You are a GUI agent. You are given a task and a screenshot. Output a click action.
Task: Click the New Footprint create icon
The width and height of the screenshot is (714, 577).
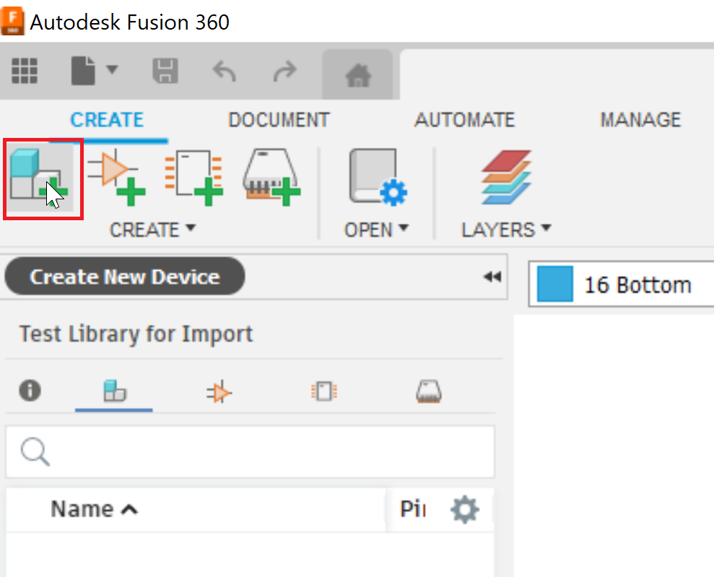pos(193,177)
